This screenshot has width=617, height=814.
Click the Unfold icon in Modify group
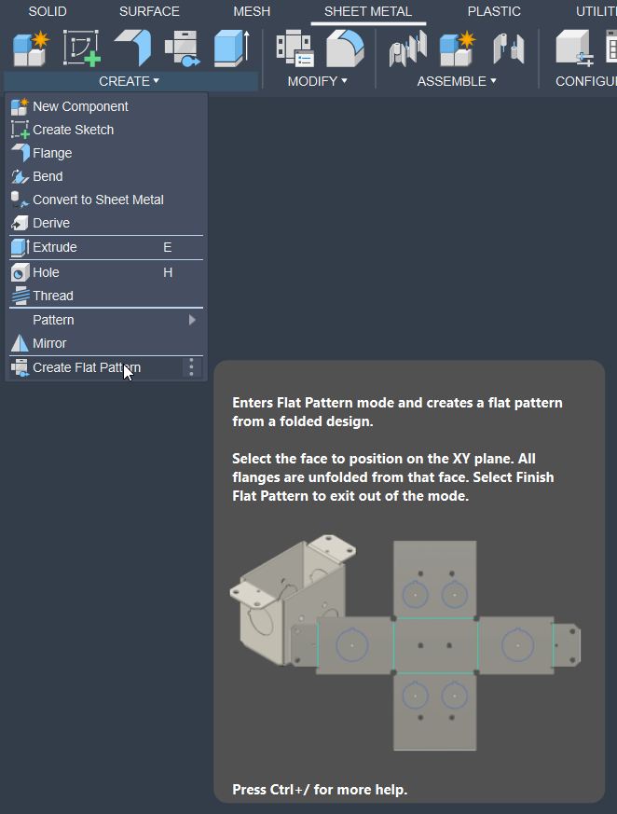click(345, 48)
